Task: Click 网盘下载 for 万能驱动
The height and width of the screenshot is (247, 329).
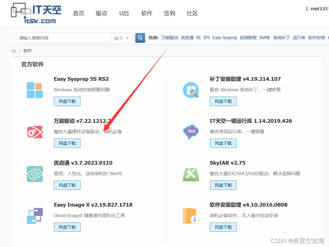Action: click(67, 143)
